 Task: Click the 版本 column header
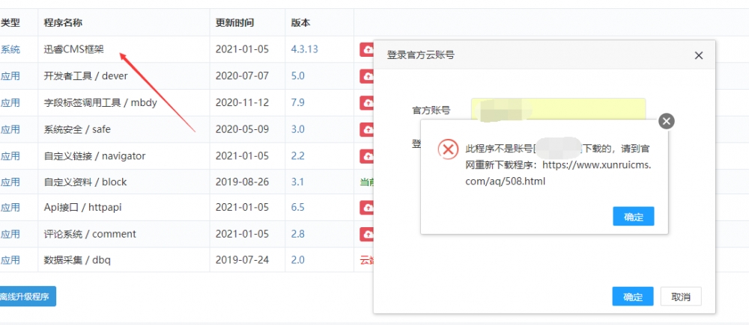[x=300, y=22]
